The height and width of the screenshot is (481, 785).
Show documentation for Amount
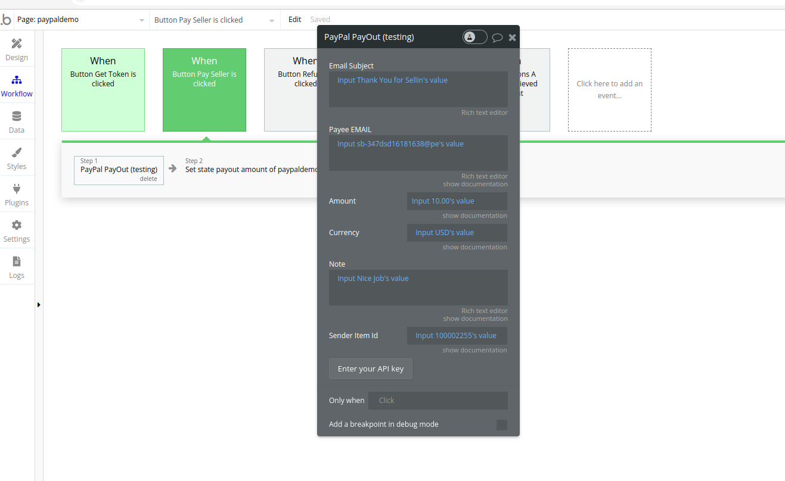point(475,215)
